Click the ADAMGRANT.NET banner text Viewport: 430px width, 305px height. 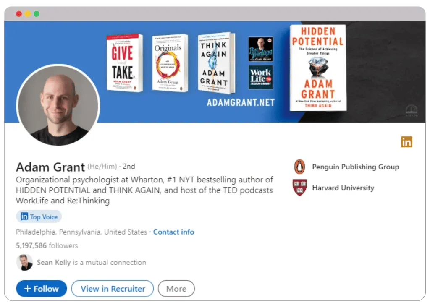tap(241, 102)
